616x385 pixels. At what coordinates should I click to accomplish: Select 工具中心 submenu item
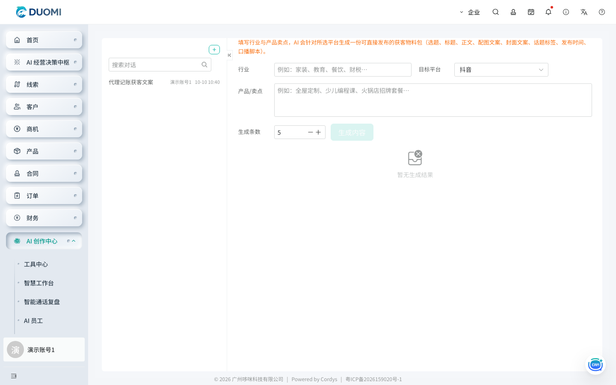[36, 264]
